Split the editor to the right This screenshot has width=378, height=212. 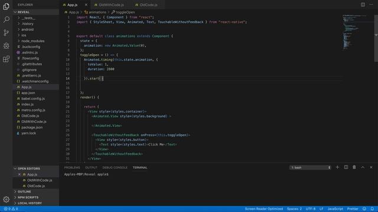[363, 5]
